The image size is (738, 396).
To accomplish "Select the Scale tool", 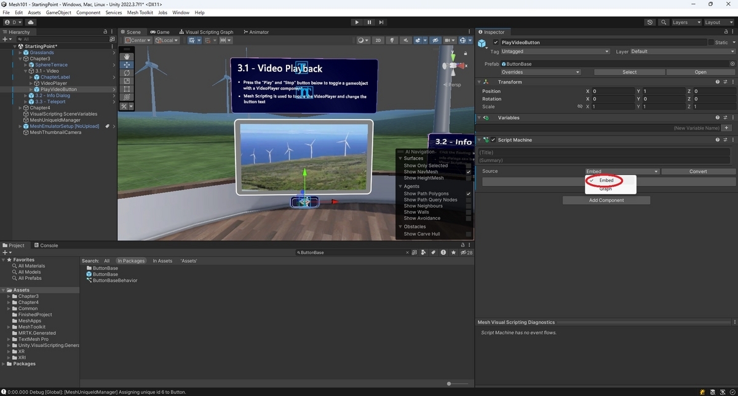I will tap(127, 80).
